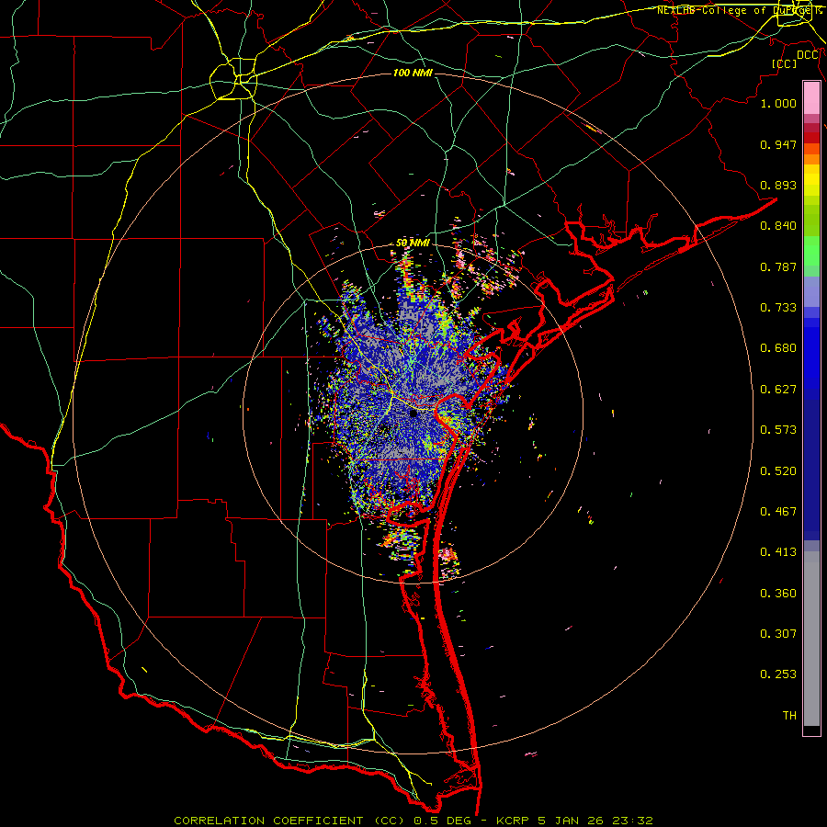Select the bright green segment of the color bar
Screen dimensions: 827x827
[x=811, y=251]
